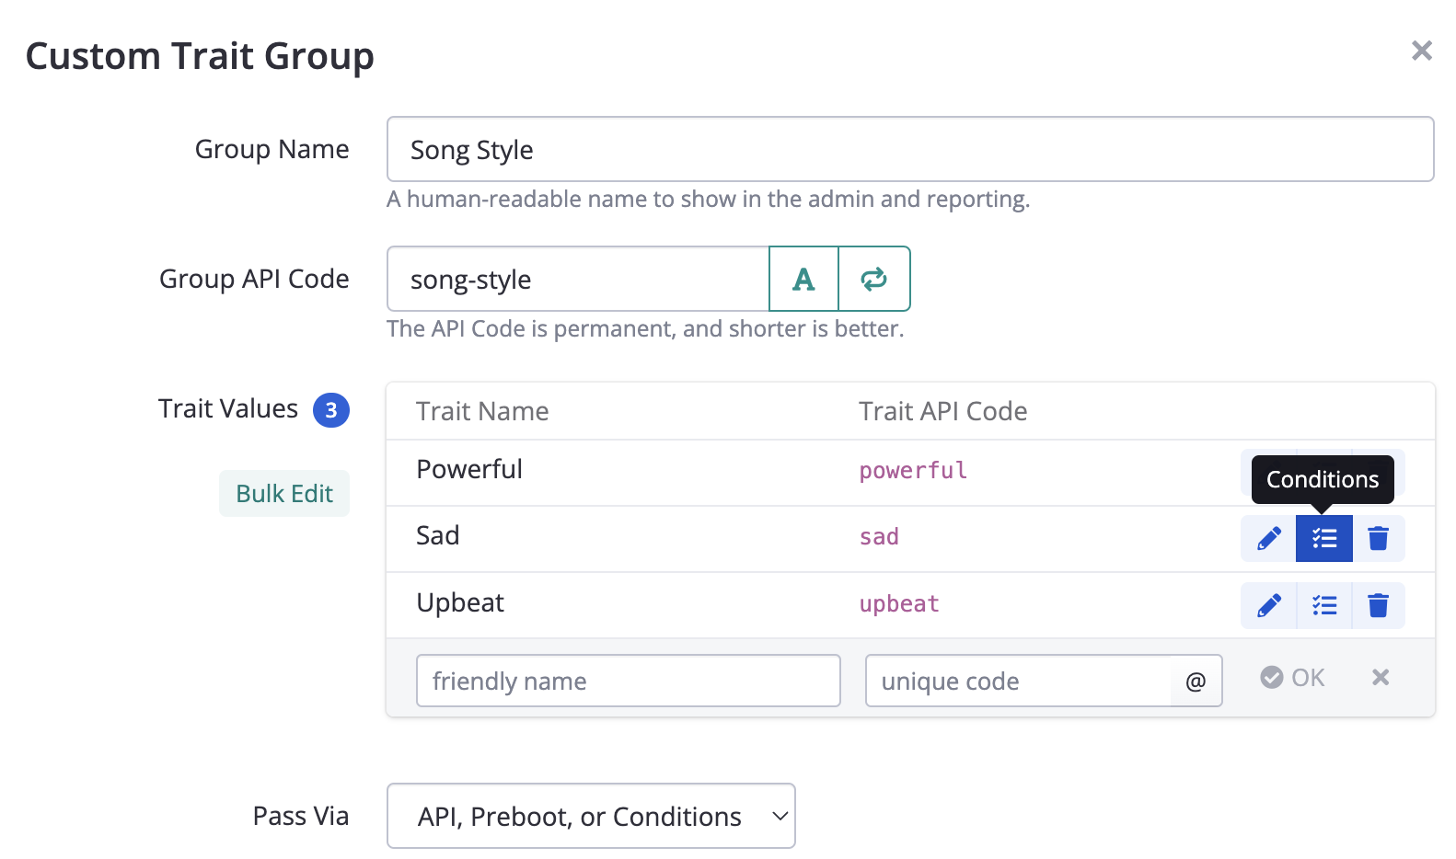Delete the Sad trait value
This screenshot has width=1456, height=859.
(x=1378, y=538)
